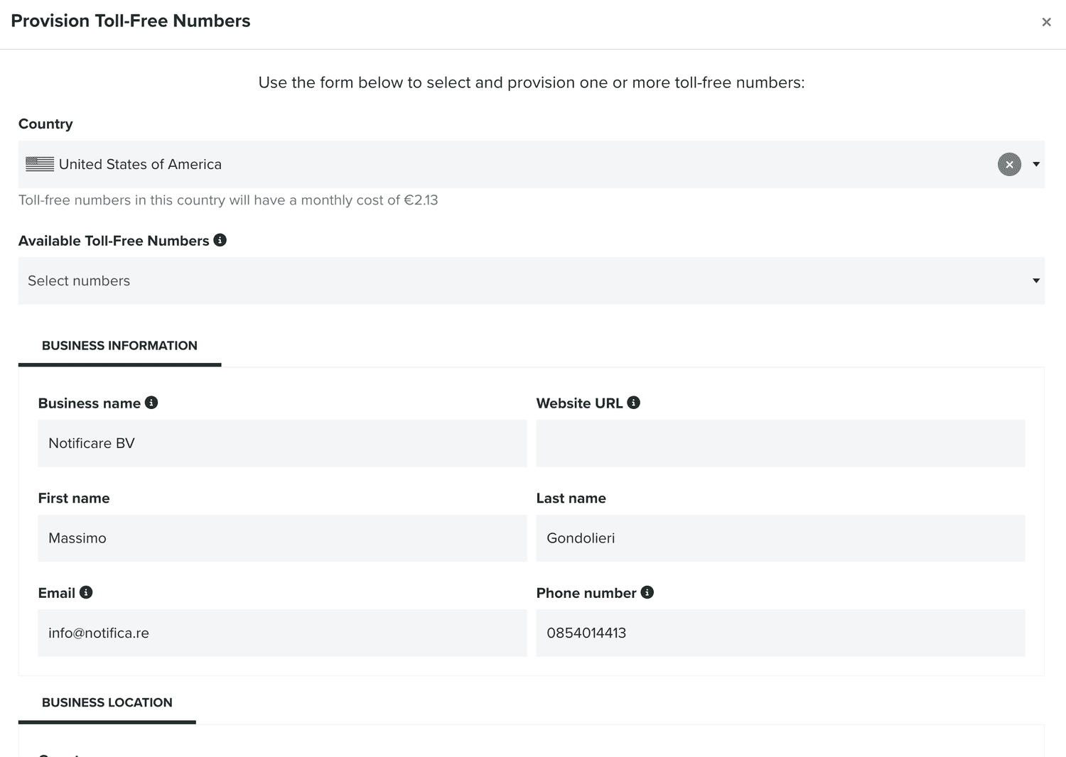Viewport: 1066px width, 757px height.
Task: Click the Business name info icon
Action: tap(151, 403)
